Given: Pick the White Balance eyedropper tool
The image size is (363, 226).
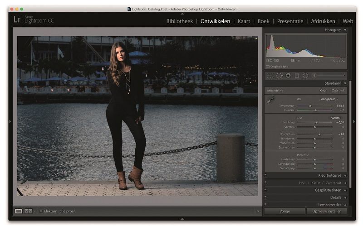Looking at the screenshot, I should pyautogui.click(x=271, y=100).
